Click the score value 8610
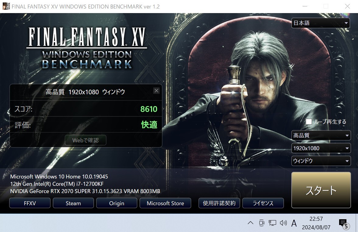 pos(149,109)
